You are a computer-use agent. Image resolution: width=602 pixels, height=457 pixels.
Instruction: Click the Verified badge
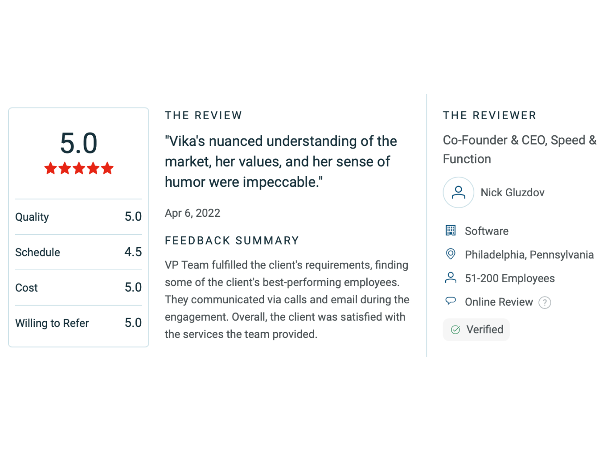476,329
